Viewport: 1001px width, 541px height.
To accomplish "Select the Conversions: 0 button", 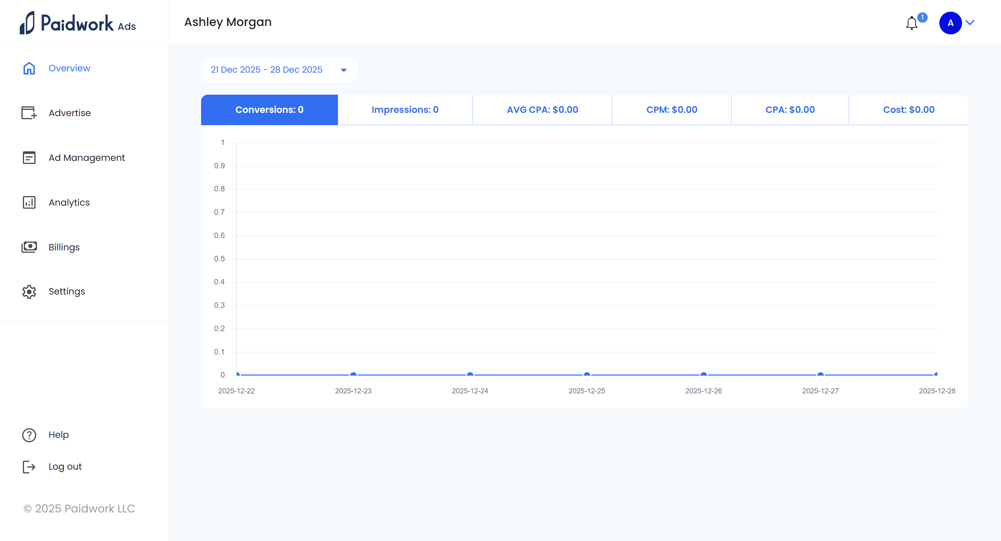I will [269, 110].
